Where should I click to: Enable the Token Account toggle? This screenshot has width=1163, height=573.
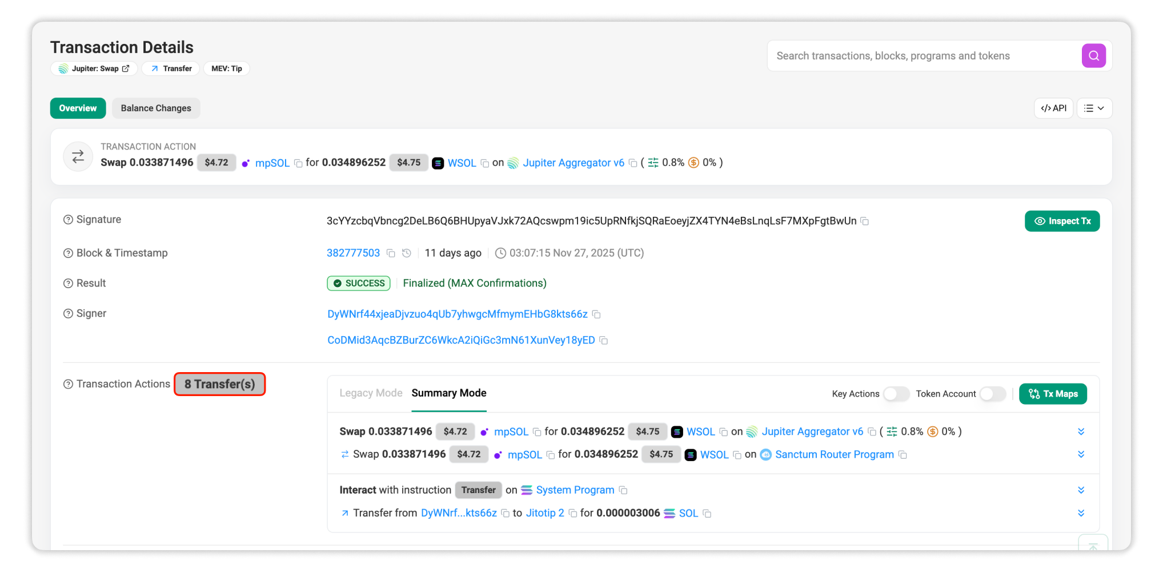(x=992, y=394)
